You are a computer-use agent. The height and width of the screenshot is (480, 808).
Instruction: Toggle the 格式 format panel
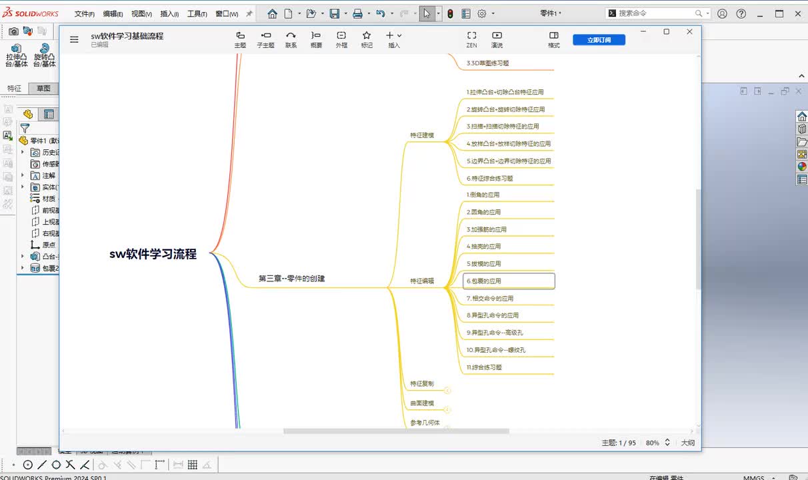554,39
